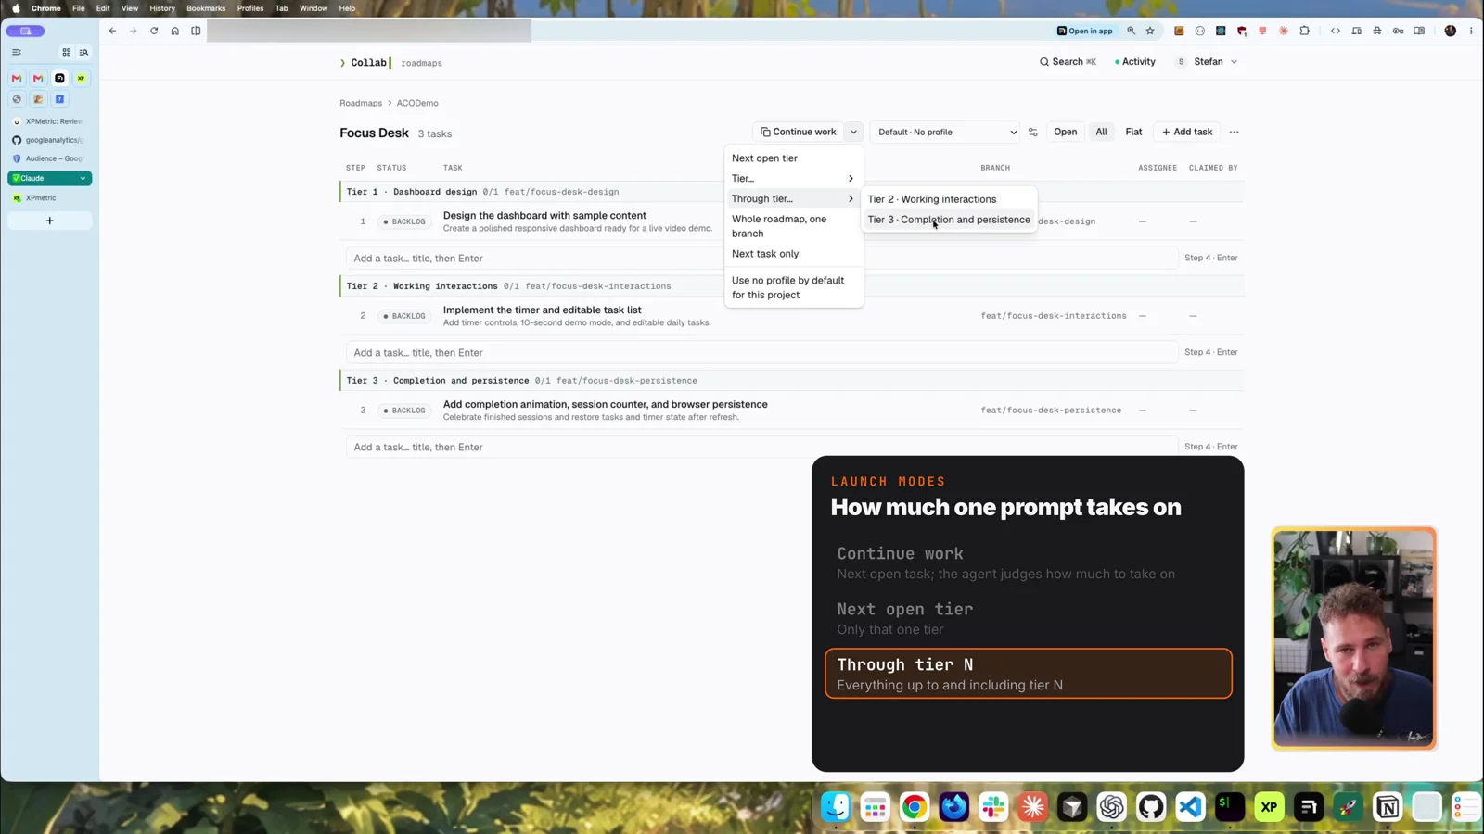Choose Next open tier
Viewport: 1484px width, 834px height.
coord(793,158)
